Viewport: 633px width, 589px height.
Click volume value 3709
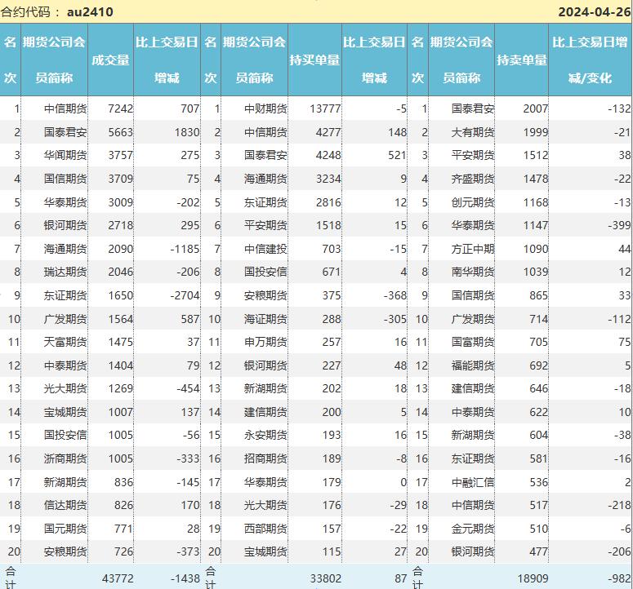[x=120, y=179]
